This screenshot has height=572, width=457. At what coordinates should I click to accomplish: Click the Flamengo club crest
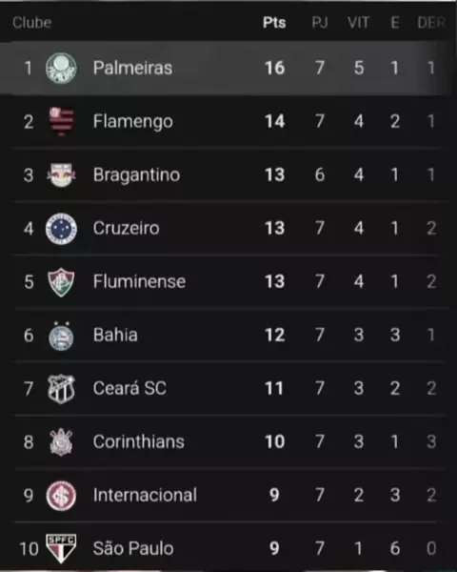point(61,121)
